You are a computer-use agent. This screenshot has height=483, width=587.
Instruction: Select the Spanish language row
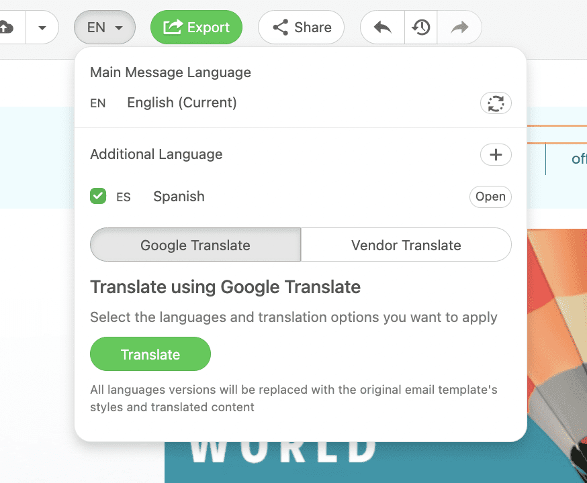(178, 196)
